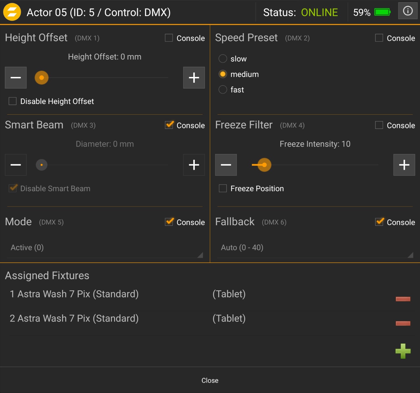
Task: Click the info icon in top bar
Action: tap(407, 11)
